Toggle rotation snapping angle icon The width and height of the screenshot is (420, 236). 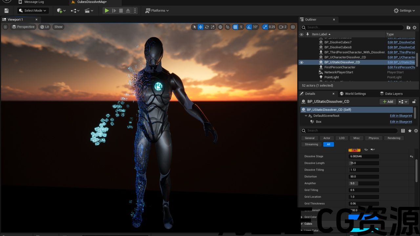tap(249, 27)
